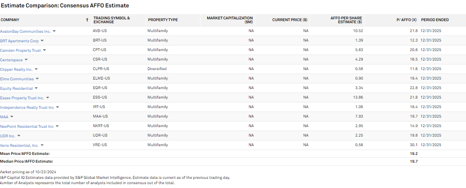Viewport: 466px width, 188px height.
Task: Sort by Market Capitalization column header
Action: click(229, 20)
